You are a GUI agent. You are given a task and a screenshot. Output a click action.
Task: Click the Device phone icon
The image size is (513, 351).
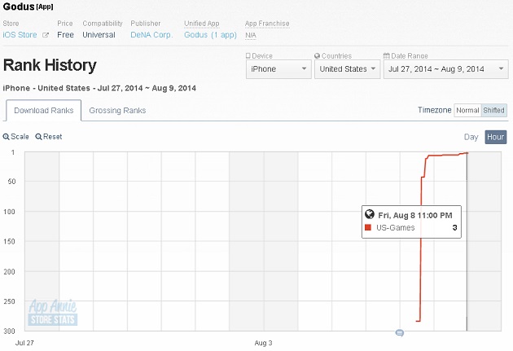[x=248, y=56]
